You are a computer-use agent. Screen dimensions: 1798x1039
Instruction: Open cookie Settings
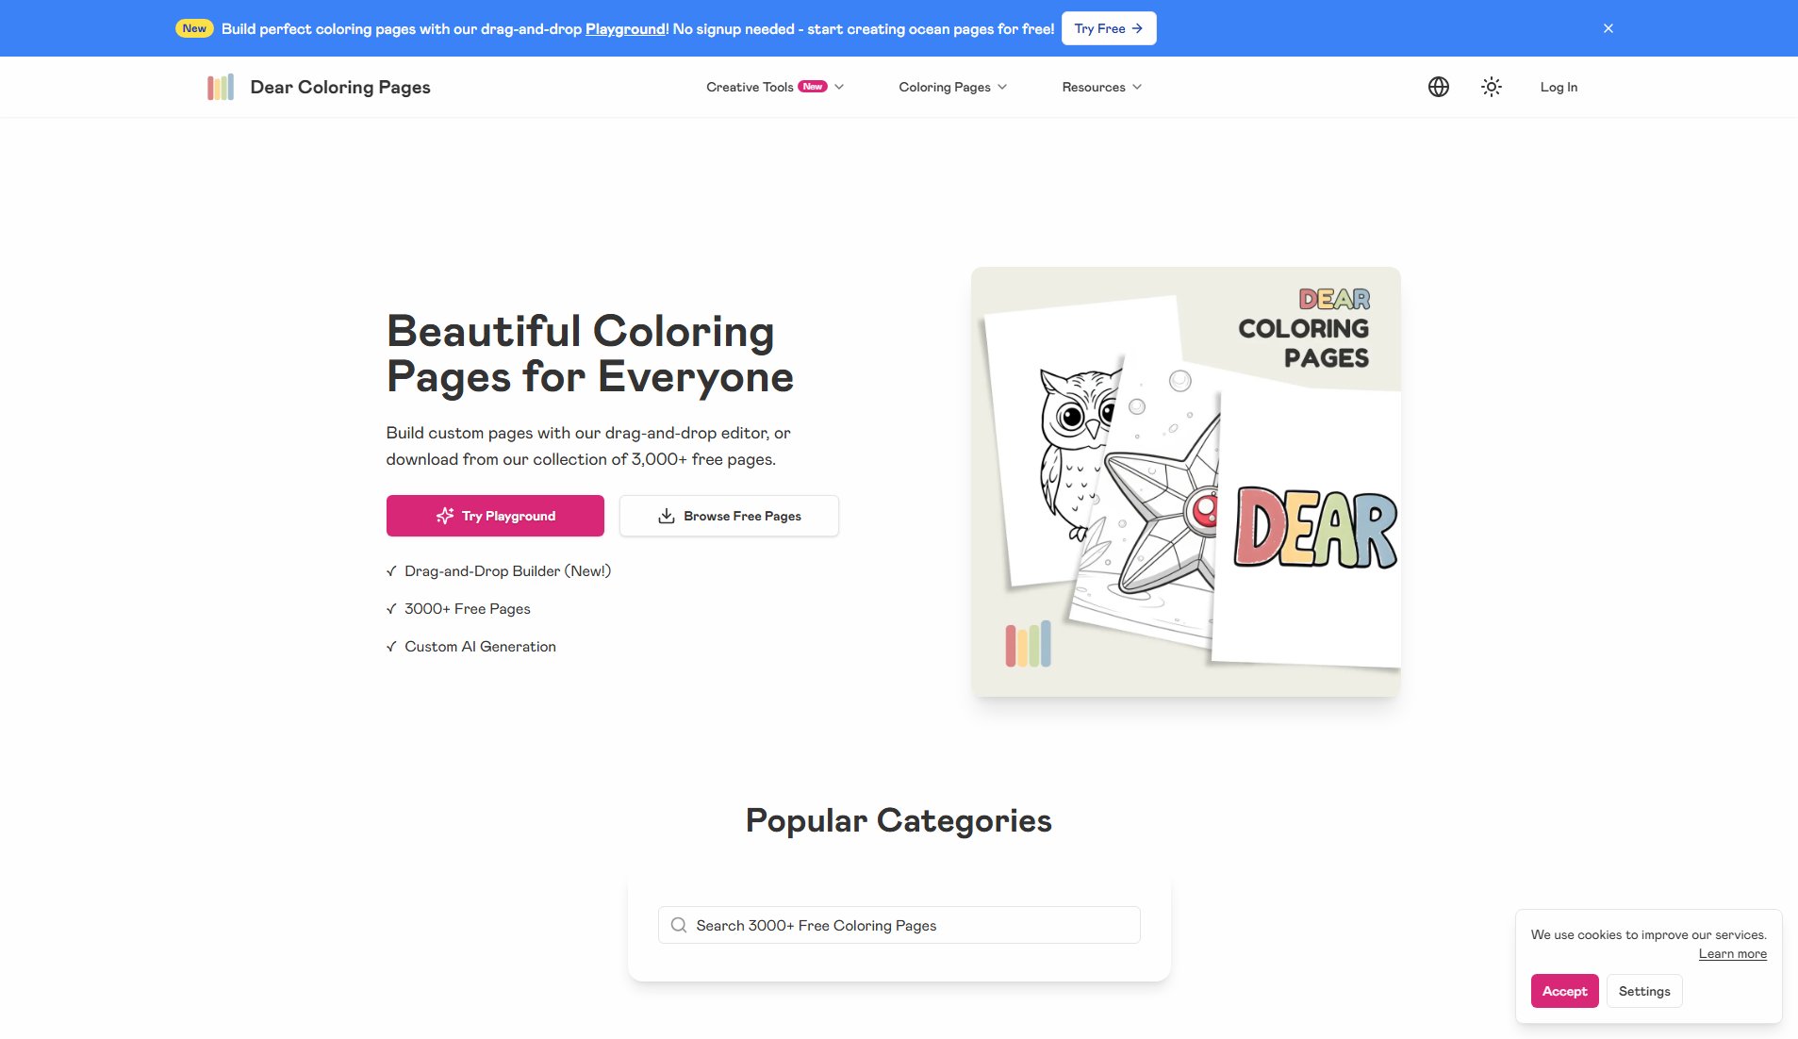click(1644, 991)
